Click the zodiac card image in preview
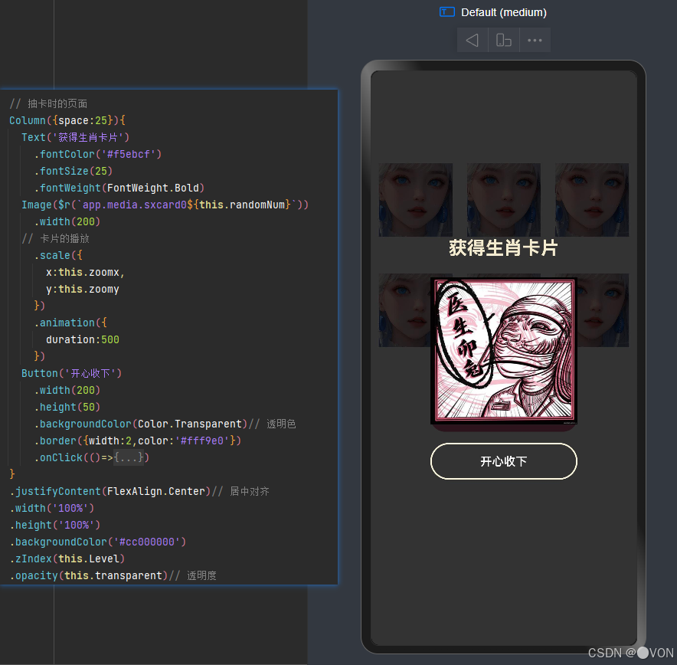The image size is (677, 665). click(x=503, y=352)
